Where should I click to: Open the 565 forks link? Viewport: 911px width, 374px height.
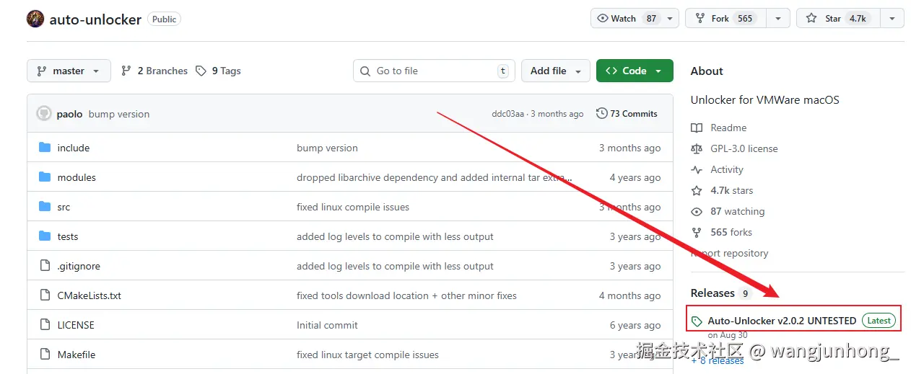click(731, 232)
